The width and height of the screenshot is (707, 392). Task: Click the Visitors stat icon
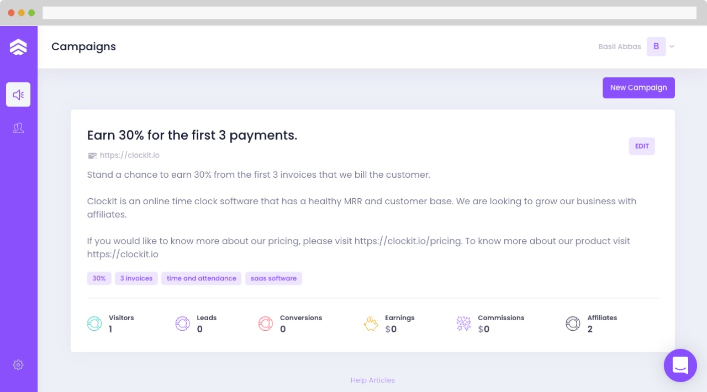(x=94, y=324)
